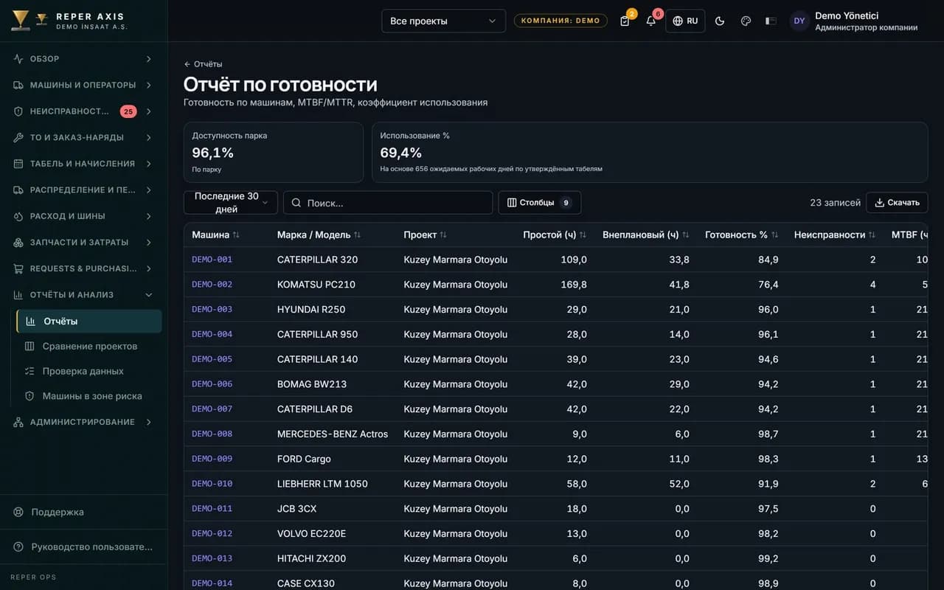This screenshot has width=944, height=590.
Task: Sort by Простой (ч) column
Action: [x=555, y=235]
